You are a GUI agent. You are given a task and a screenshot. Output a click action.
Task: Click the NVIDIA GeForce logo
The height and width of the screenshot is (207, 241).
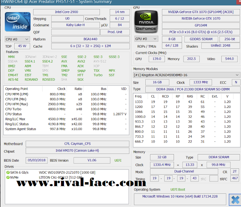click(146, 22)
